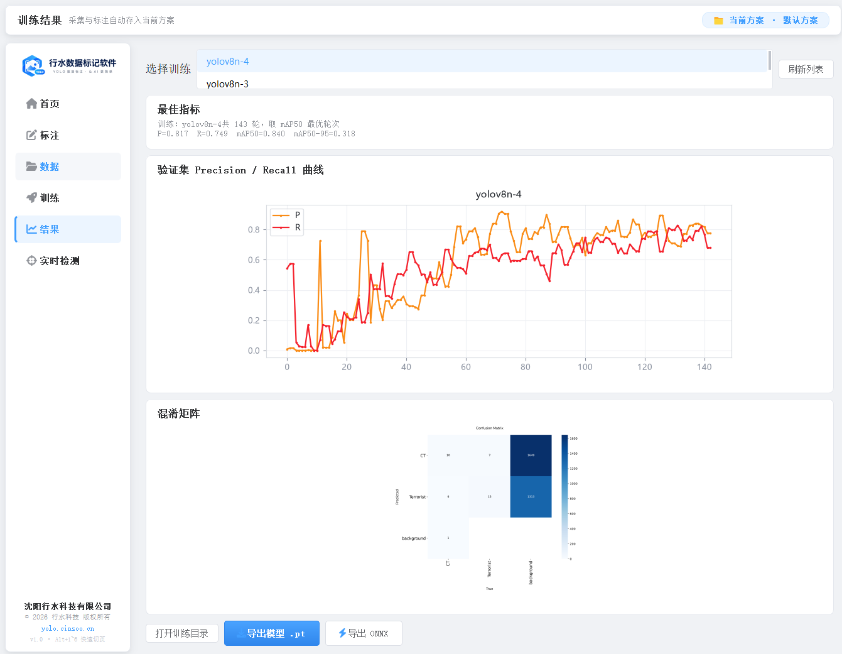Select yolov8n-3 in the training list

pos(482,82)
